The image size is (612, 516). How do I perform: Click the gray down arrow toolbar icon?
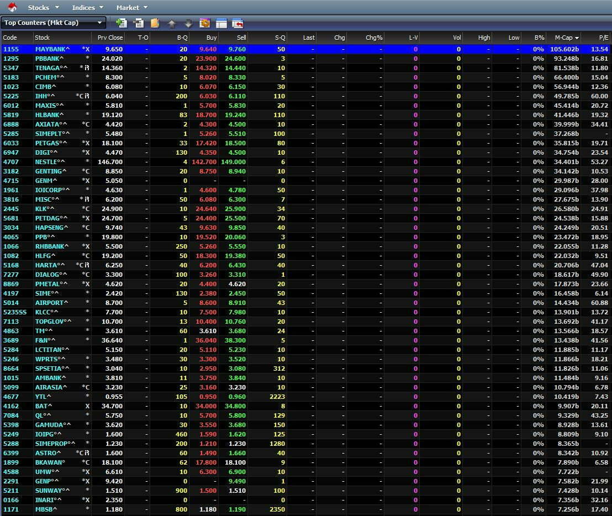click(188, 23)
